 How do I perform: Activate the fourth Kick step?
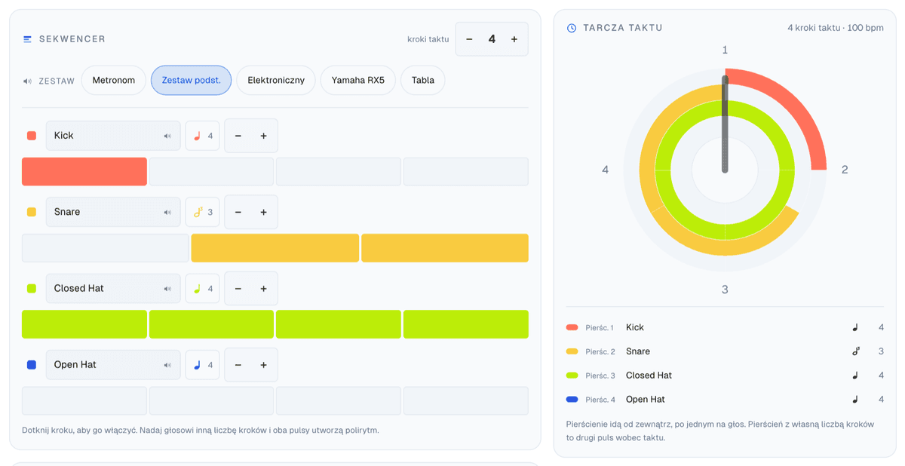click(x=466, y=171)
